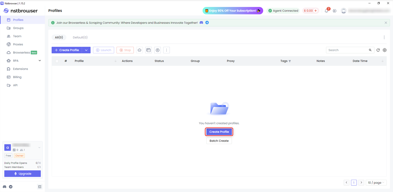Click the browser window icon in toolbar
The image size is (393, 192).
(148, 50)
